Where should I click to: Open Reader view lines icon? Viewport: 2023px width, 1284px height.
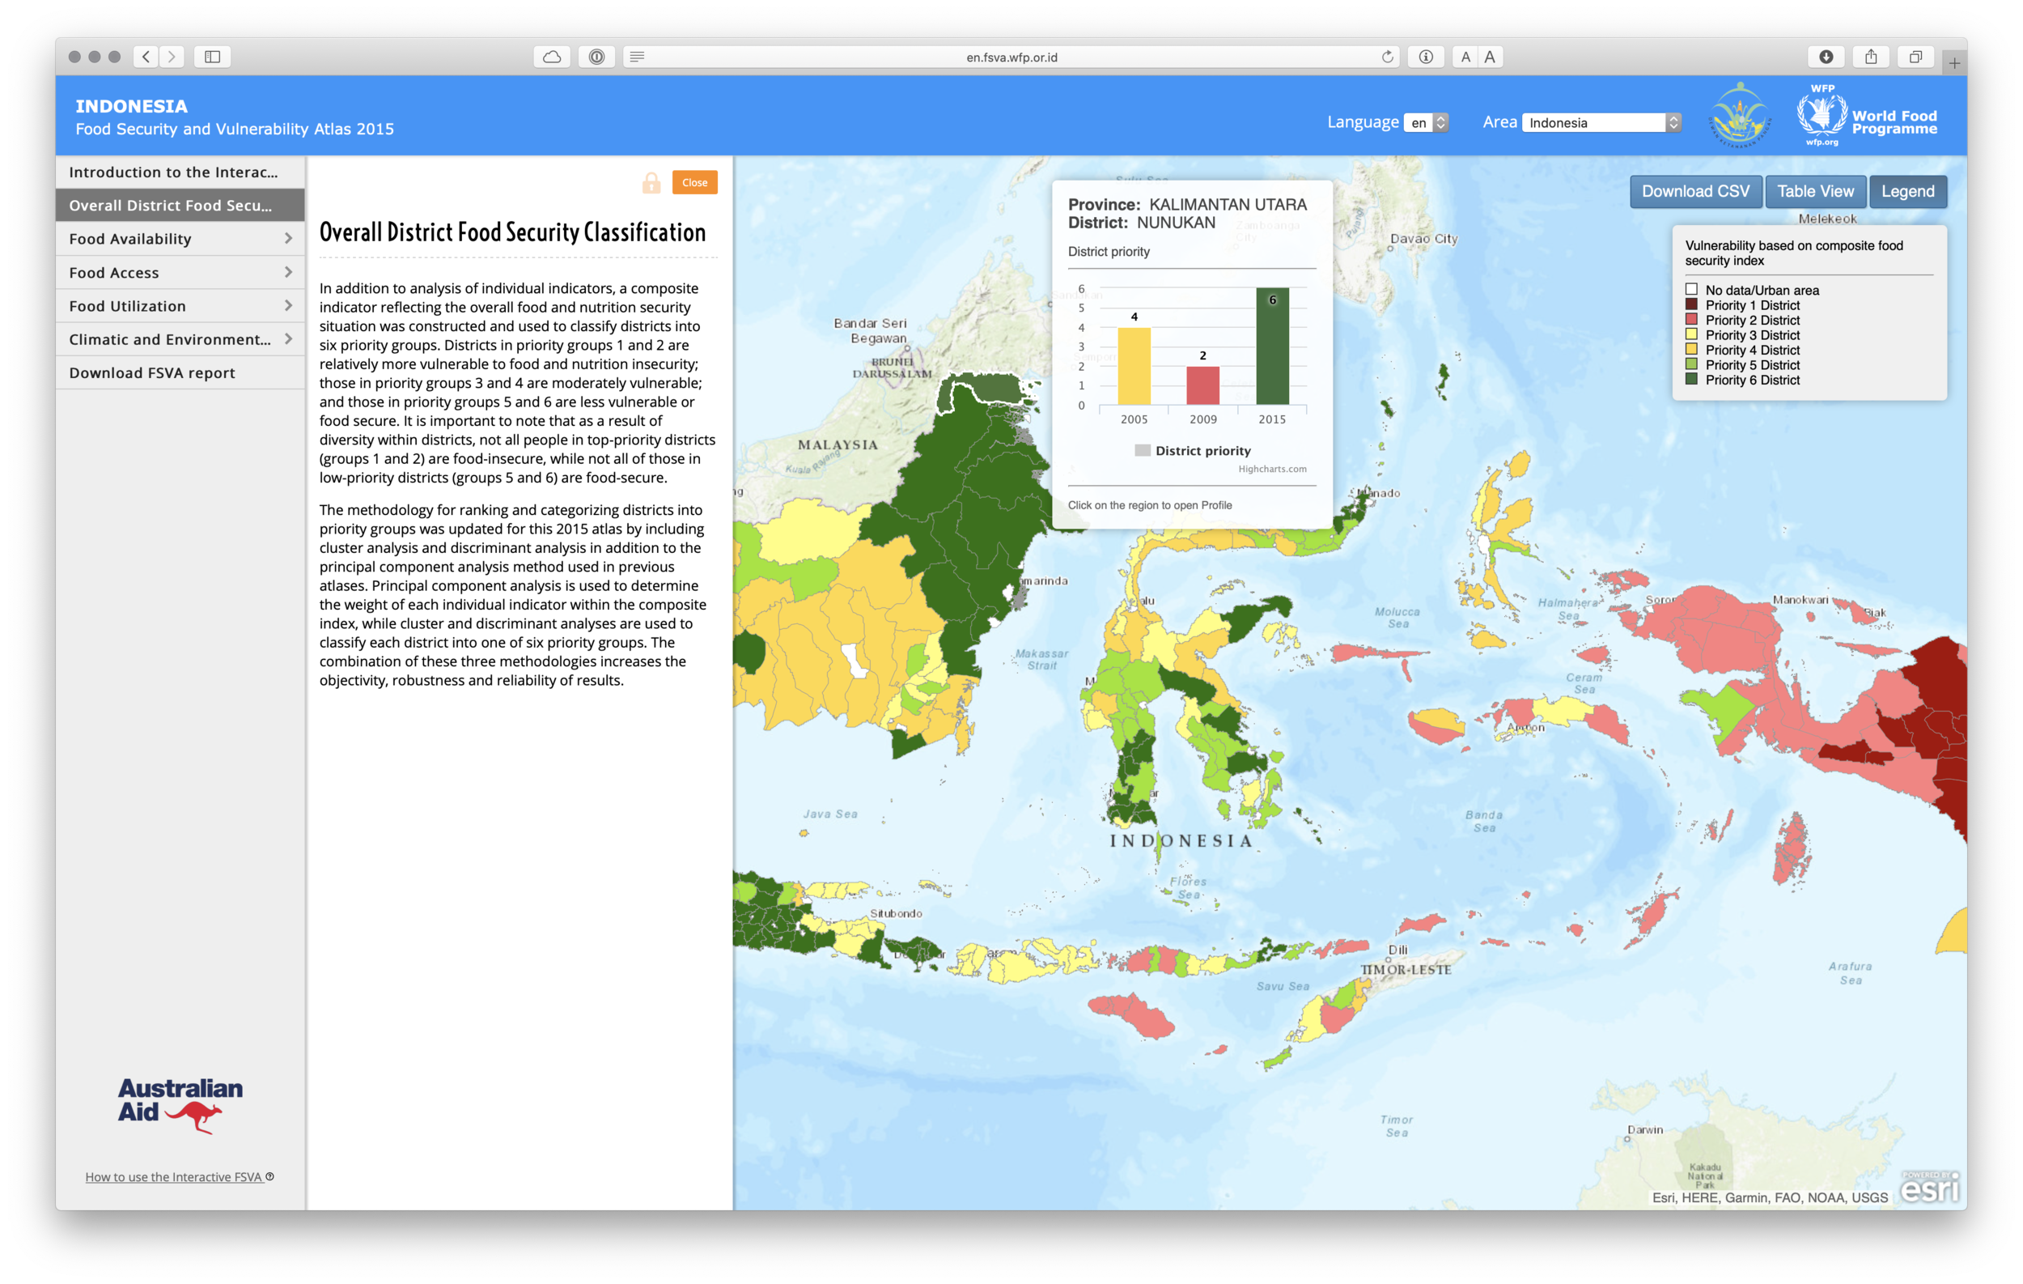pos(638,57)
